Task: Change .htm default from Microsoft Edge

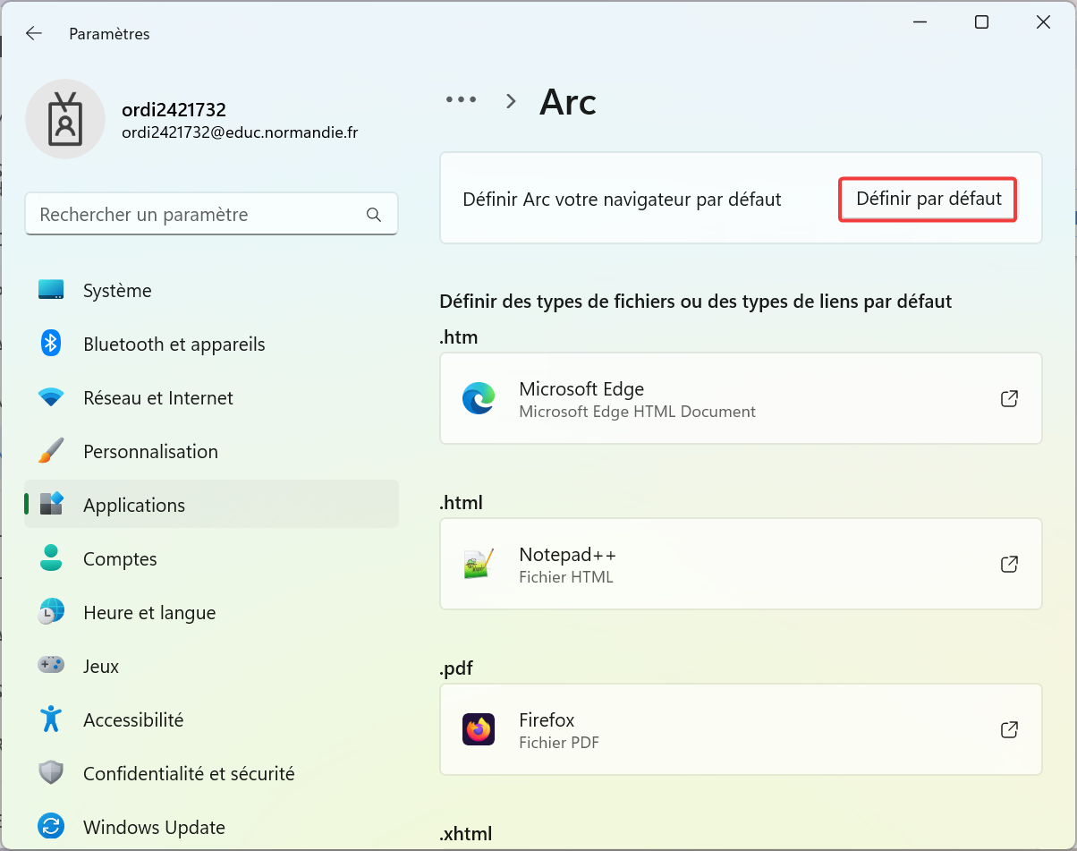Action: 741,398
